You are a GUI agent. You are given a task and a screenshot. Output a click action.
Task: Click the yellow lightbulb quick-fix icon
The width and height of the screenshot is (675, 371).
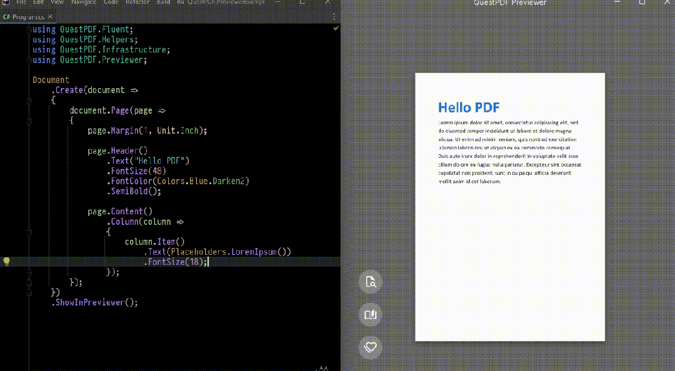tap(7, 262)
